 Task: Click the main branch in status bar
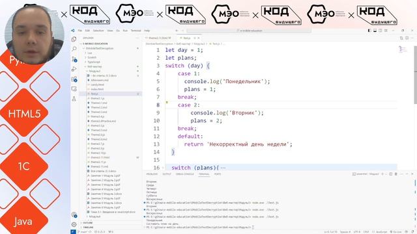coord(83,232)
